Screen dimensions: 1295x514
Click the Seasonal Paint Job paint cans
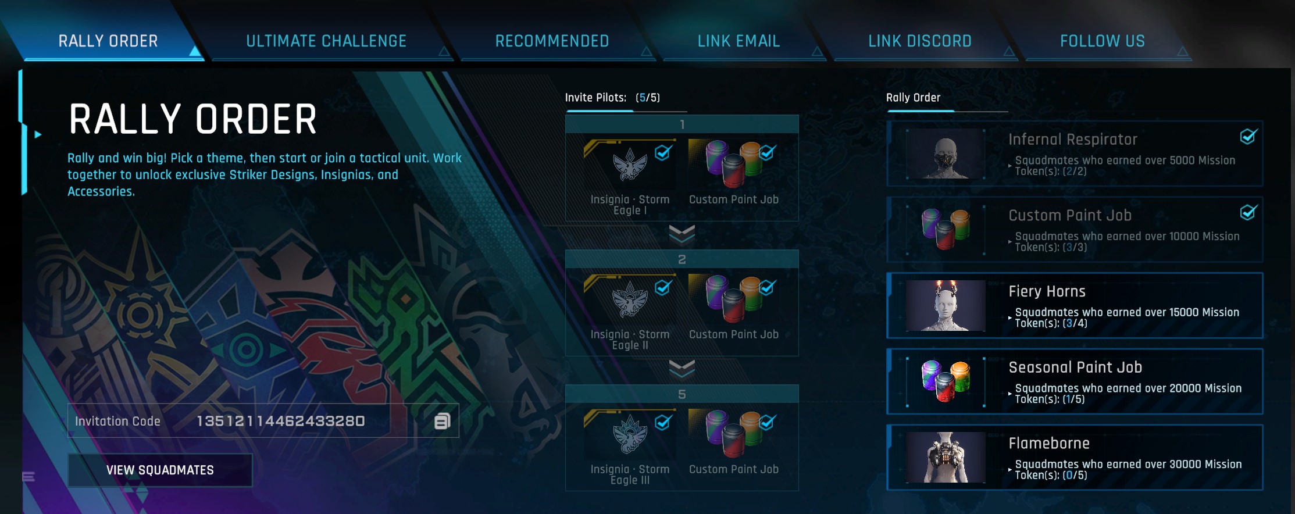(946, 381)
